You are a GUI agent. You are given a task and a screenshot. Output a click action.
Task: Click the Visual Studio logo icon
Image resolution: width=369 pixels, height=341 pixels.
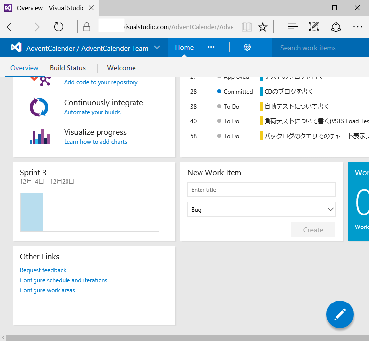(16, 47)
